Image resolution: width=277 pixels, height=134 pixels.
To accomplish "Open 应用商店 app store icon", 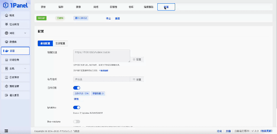I will [6, 24].
